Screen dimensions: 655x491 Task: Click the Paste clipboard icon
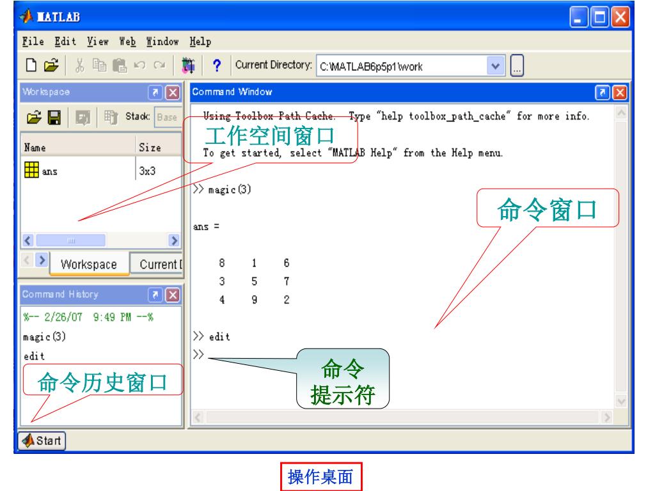click(x=120, y=65)
